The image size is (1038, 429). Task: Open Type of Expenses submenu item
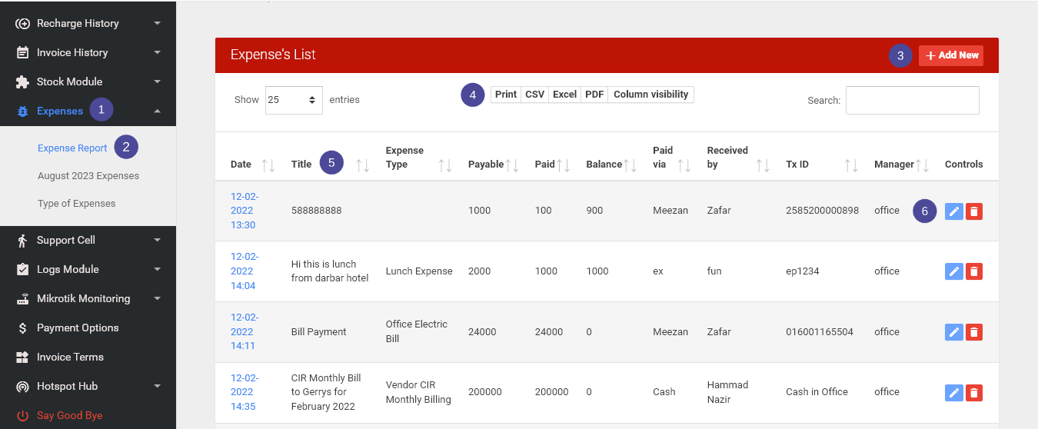click(77, 204)
